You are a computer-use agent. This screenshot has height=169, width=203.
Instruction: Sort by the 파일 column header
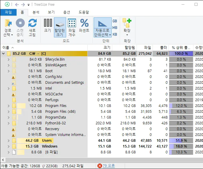point(145,48)
